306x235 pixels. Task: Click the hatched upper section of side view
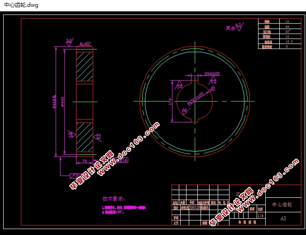pyautogui.click(x=85, y=67)
